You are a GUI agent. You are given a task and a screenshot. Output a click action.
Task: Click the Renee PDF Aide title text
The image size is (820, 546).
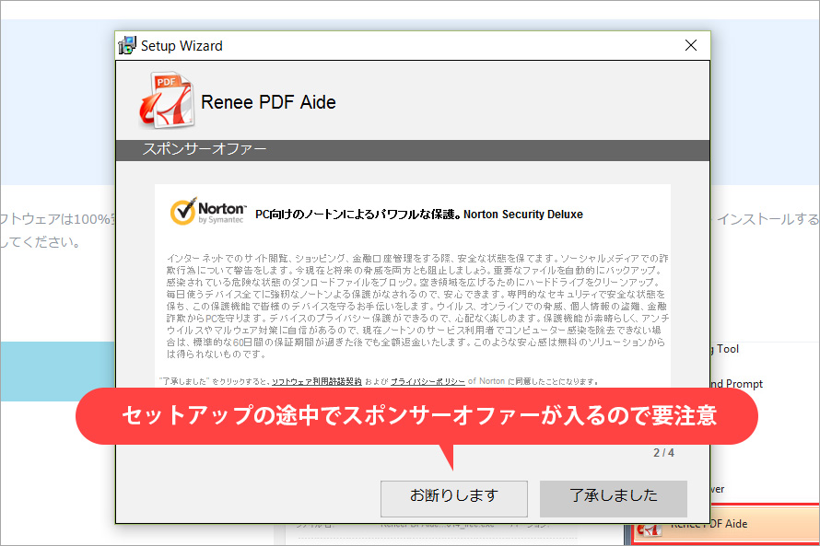point(268,102)
